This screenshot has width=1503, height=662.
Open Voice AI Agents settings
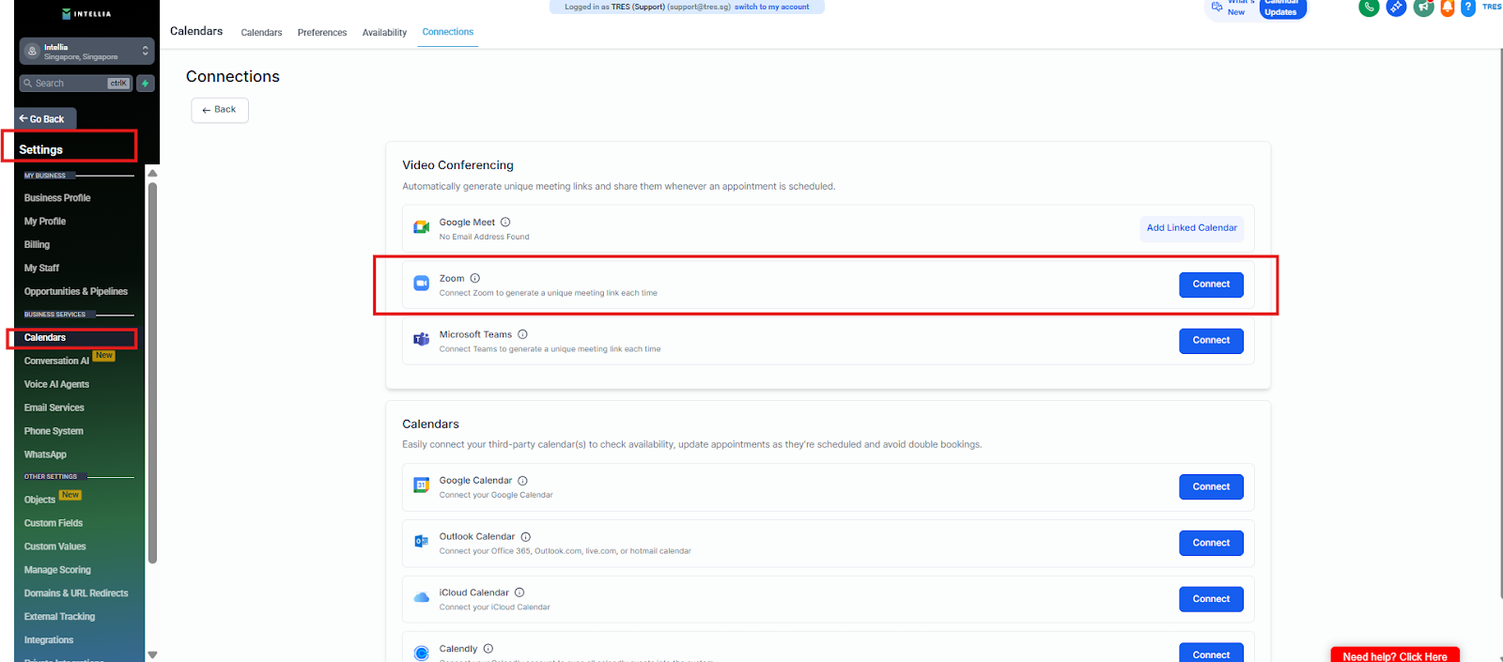click(56, 385)
